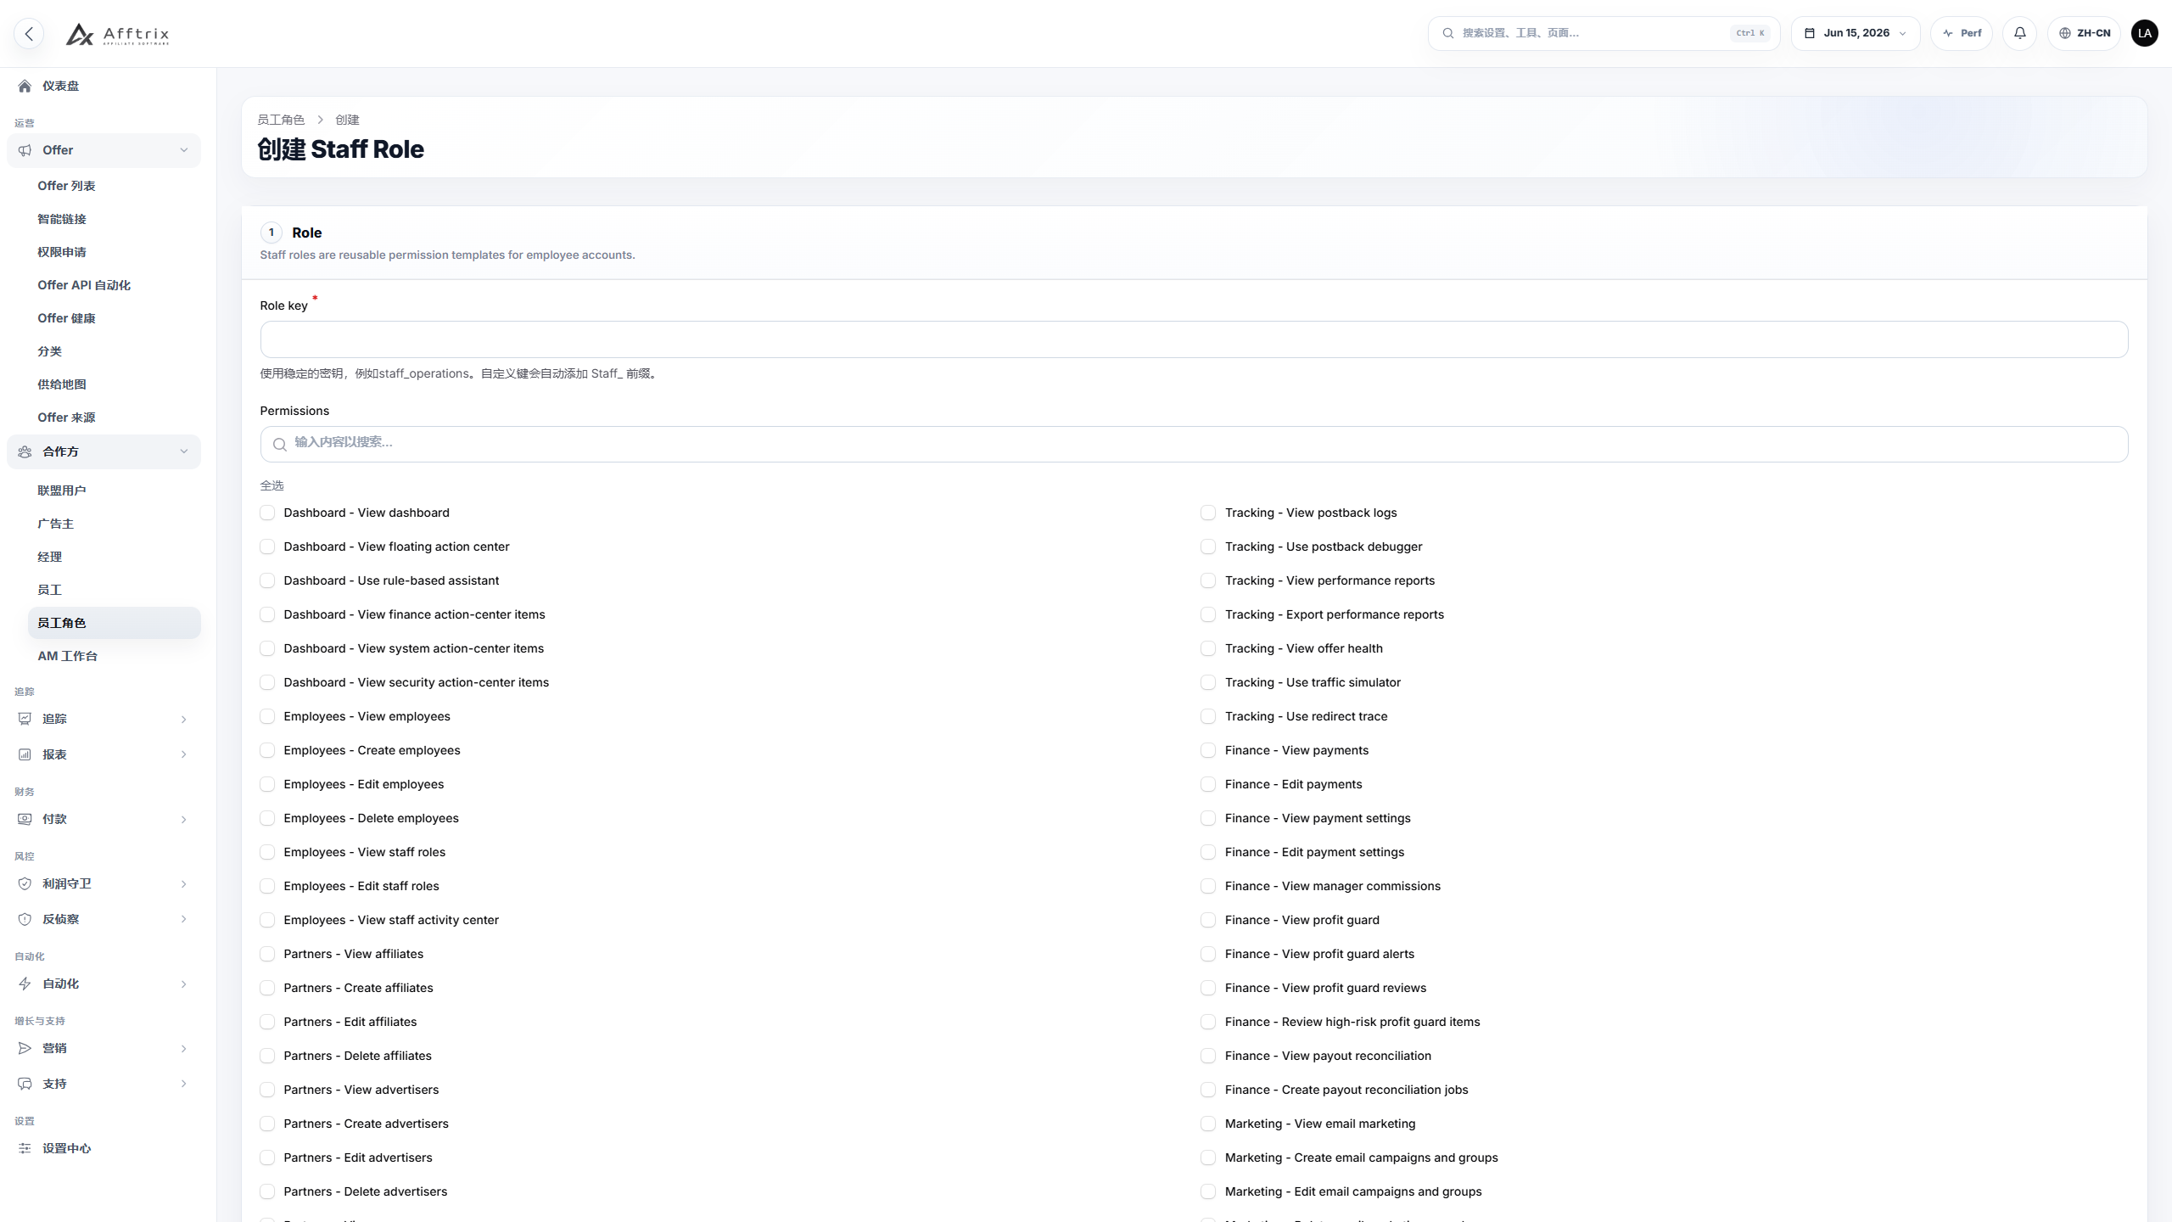The height and width of the screenshot is (1222, 2172).
Task: Open the ZH-CN language selector
Action: point(2084,33)
